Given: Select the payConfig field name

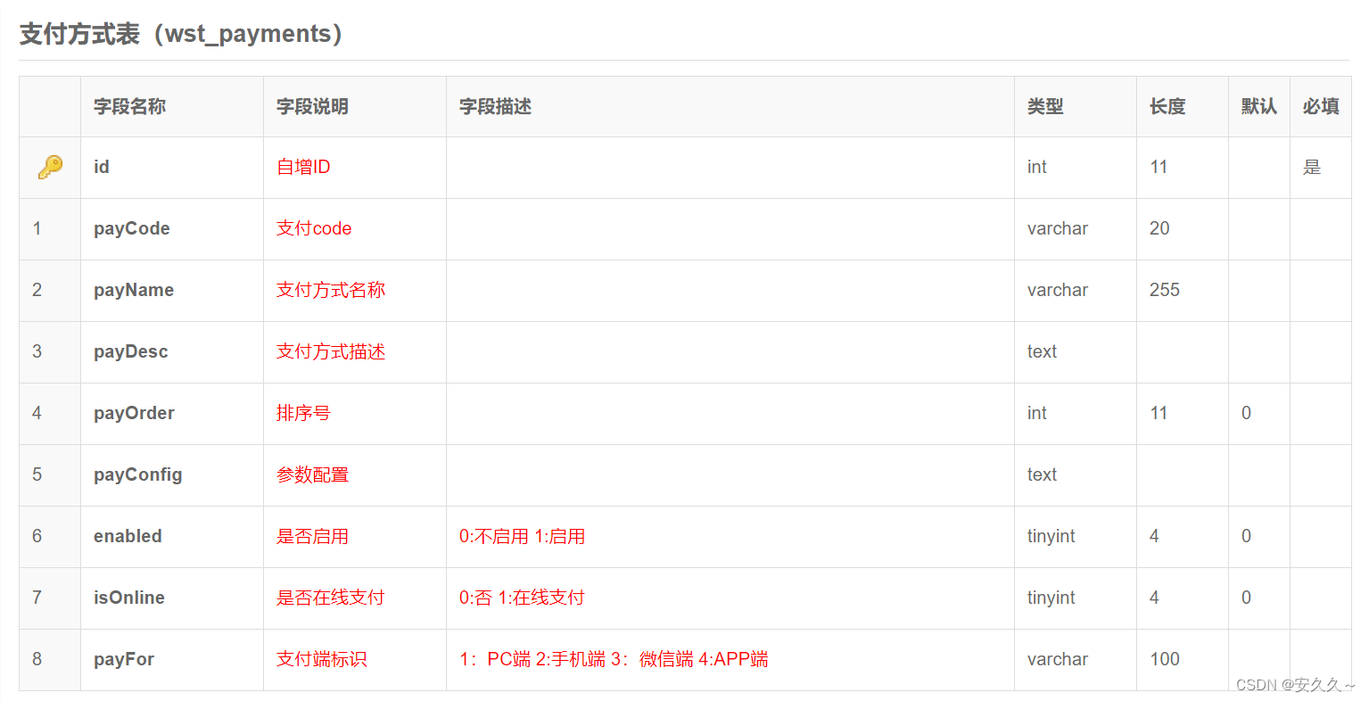Looking at the screenshot, I should (x=137, y=474).
